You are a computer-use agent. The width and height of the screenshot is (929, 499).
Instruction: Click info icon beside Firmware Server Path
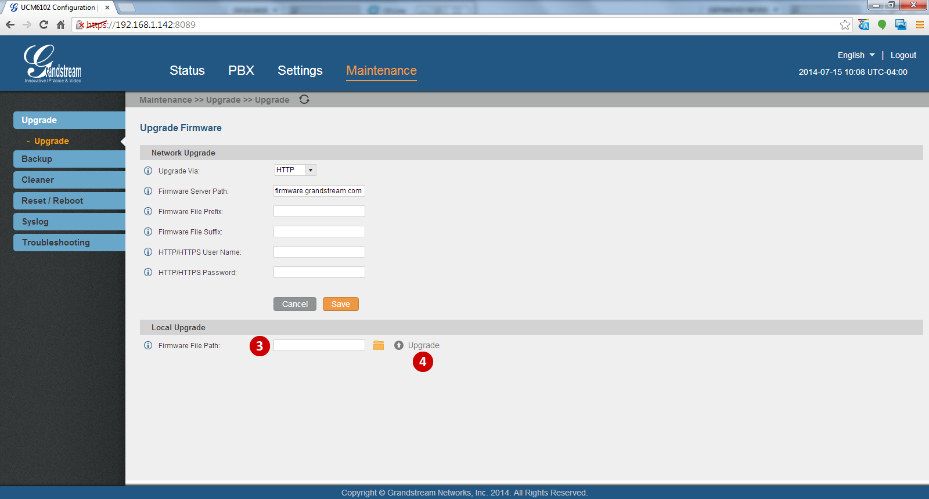[x=148, y=191]
